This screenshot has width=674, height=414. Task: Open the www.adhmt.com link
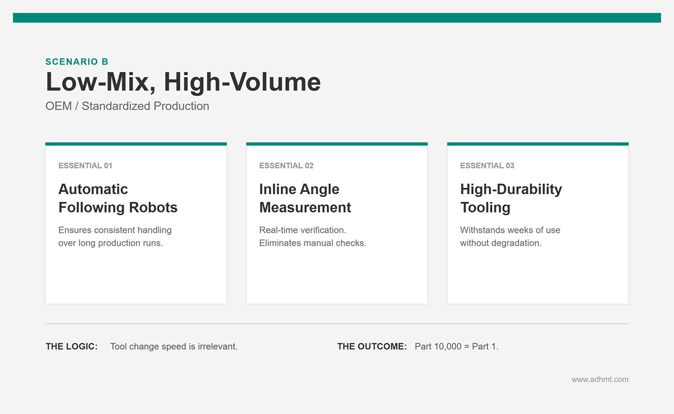[600, 379]
